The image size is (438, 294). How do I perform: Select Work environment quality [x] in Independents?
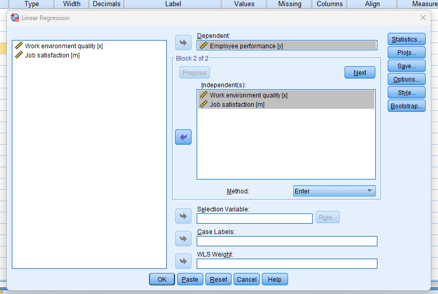[286, 95]
